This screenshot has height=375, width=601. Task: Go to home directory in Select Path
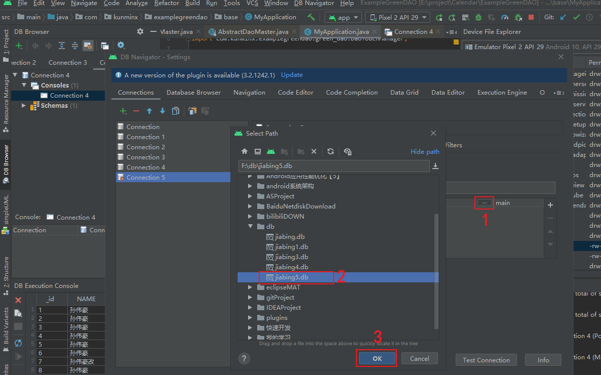245,151
